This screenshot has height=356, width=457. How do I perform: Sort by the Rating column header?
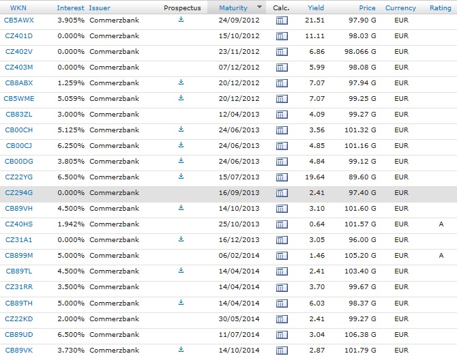pyautogui.click(x=441, y=8)
